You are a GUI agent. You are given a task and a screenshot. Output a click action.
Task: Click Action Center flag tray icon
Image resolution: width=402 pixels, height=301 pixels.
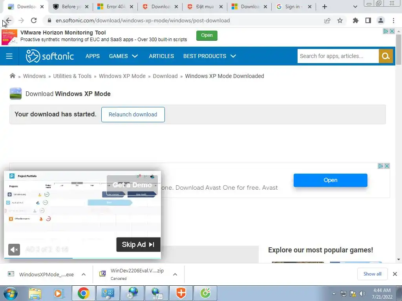pos(353,294)
